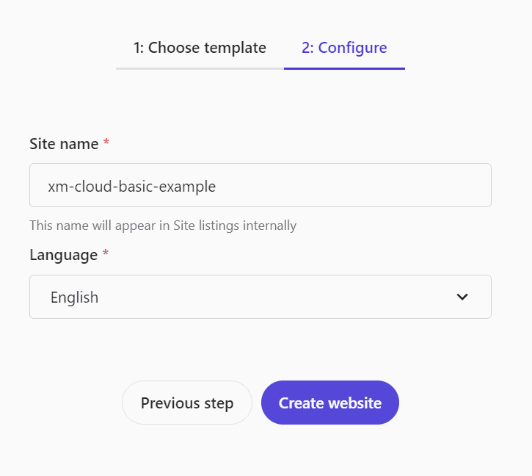Viewport: 532px width, 476px height.
Task: Click the chevron icon in Language dropdown
Action: coord(462,297)
